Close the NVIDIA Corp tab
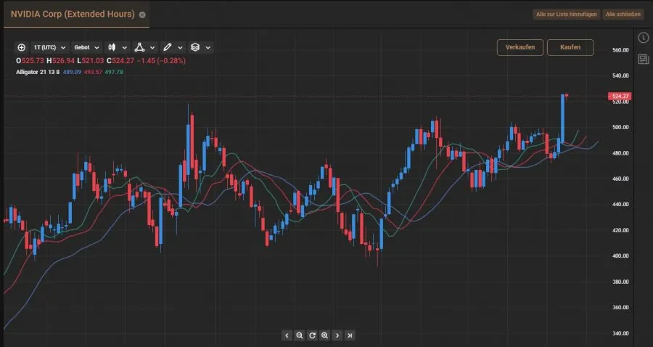Viewport: 653px width, 347px height. point(142,15)
